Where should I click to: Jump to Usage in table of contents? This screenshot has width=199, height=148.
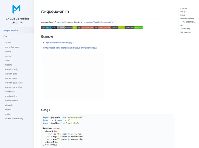click(x=183, y=12)
